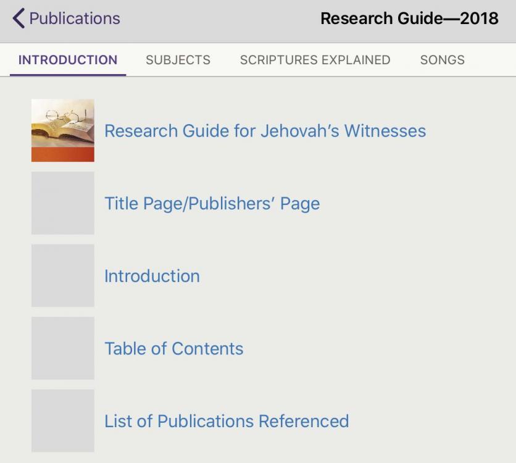Tap the blank thumbnail beside Title Page/Publishers' Page
This screenshot has height=463, width=516.
(63, 203)
